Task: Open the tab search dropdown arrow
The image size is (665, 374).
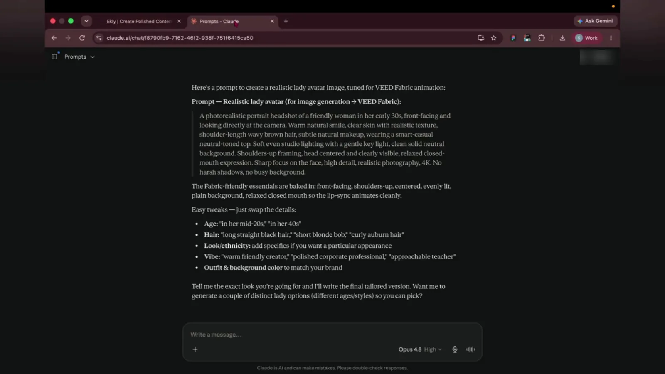Action: [86, 21]
